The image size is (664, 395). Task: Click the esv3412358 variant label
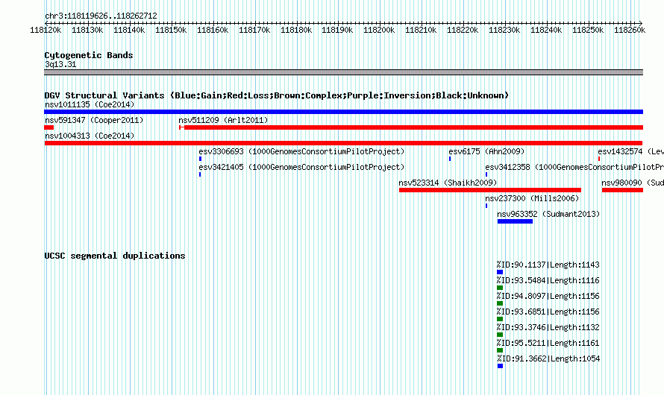click(x=574, y=167)
